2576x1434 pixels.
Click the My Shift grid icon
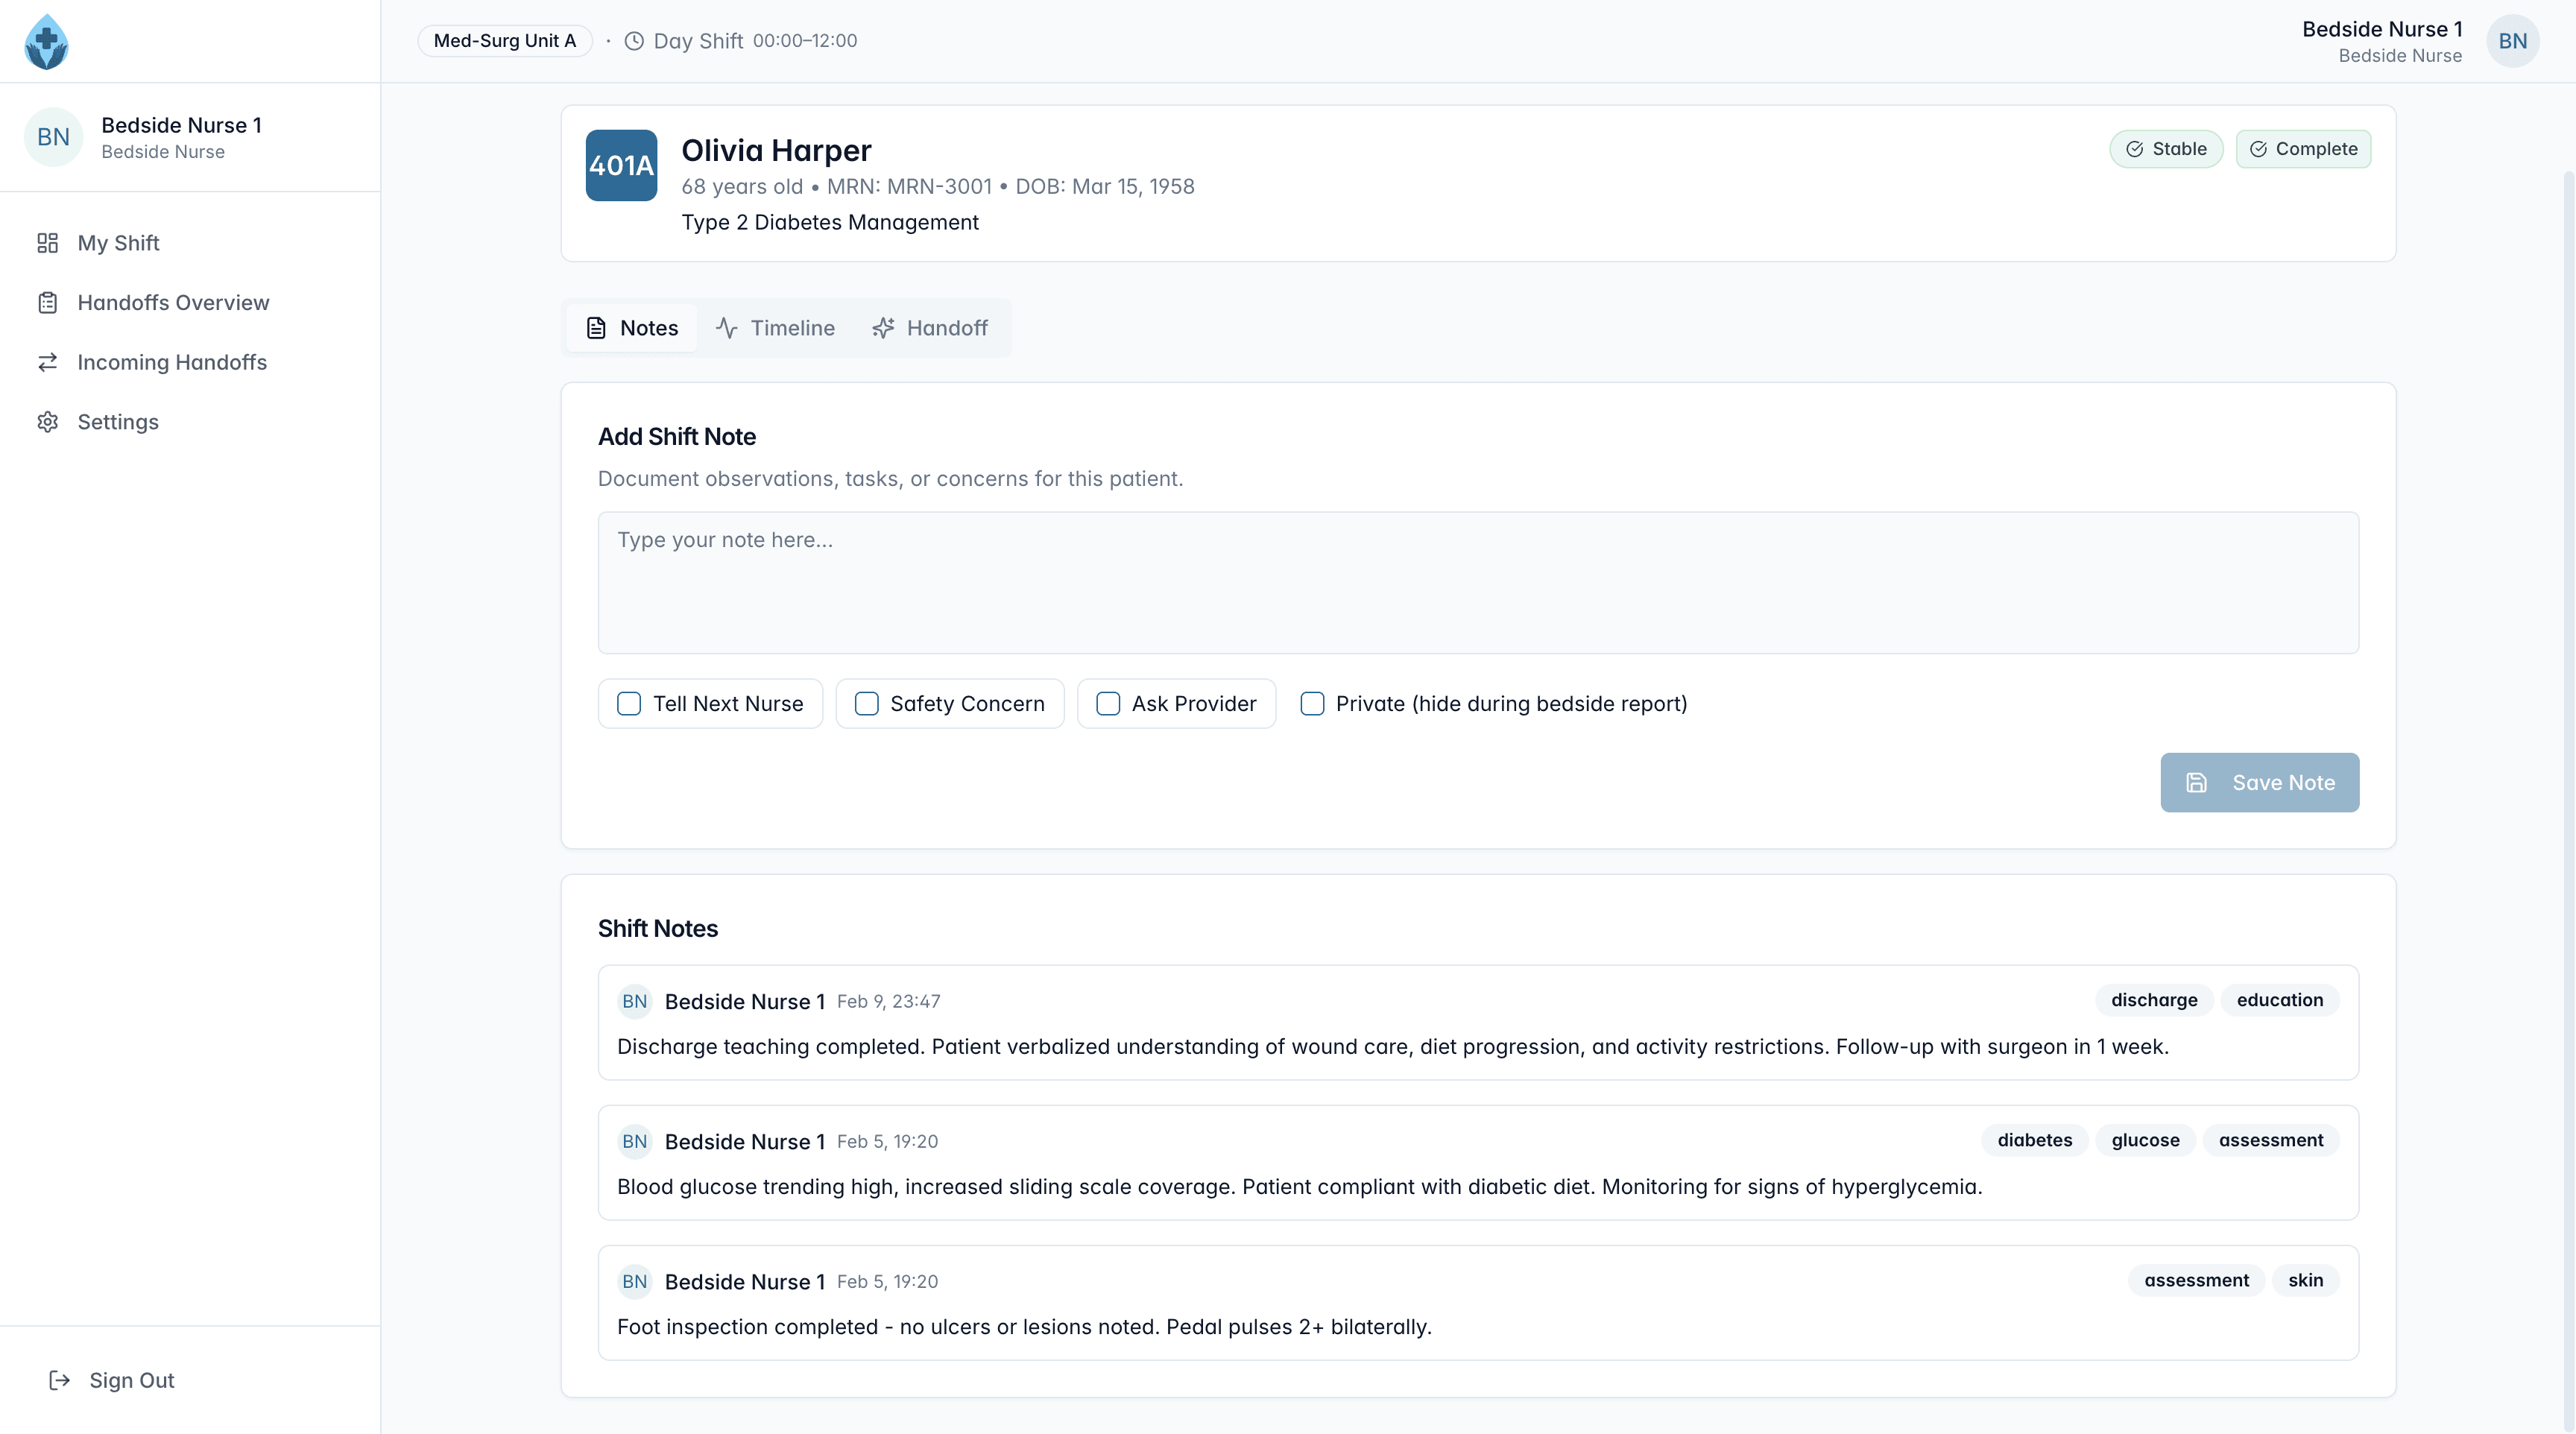click(47, 243)
